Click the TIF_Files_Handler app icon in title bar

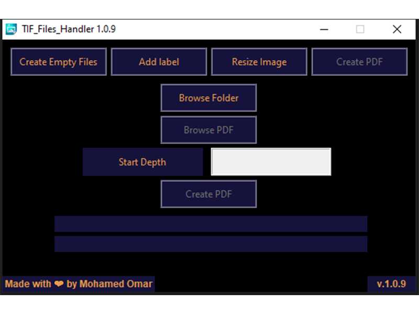coord(11,29)
